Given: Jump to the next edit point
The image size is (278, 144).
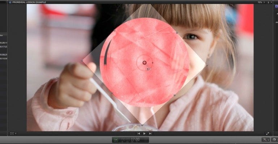Looking at the screenshot, I should (150, 134).
